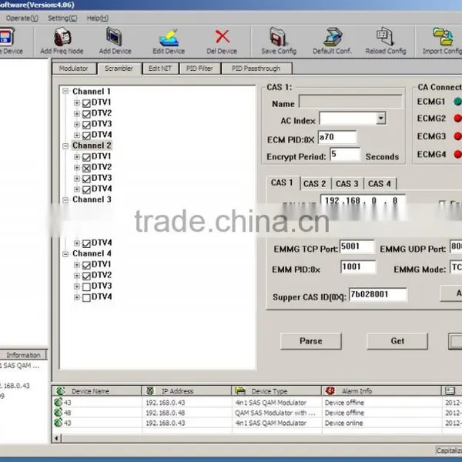Click the IP Address column header icon
The image size is (462, 462).
150,390
